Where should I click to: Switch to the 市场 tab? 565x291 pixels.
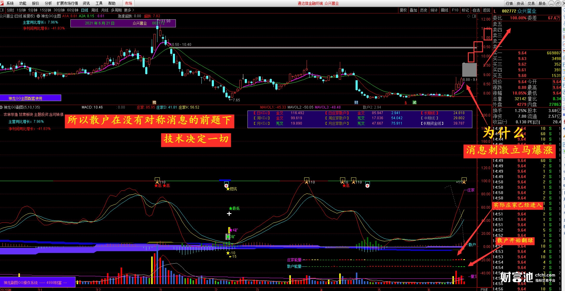(x=128, y=3)
